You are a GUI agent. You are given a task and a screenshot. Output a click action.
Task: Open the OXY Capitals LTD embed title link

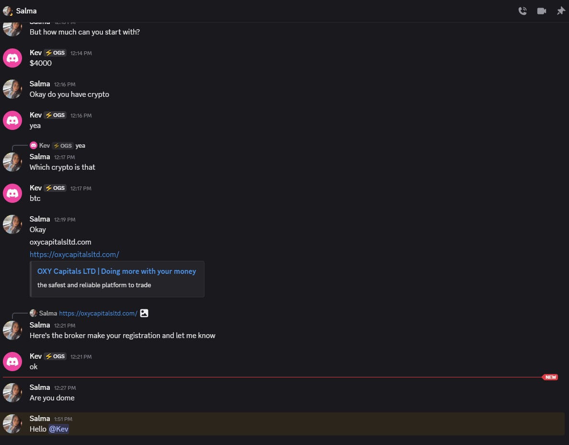(x=116, y=271)
